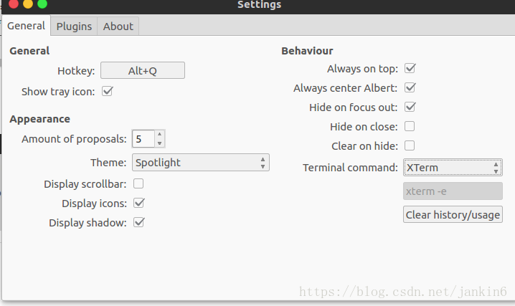Switch to the Plugins tab
The width and height of the screenshot is (515, 306).
pyautogui.click(x=74, y=27)
